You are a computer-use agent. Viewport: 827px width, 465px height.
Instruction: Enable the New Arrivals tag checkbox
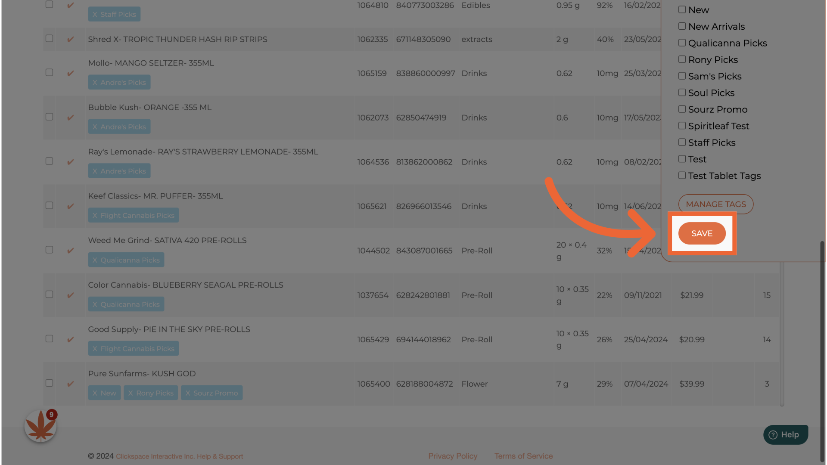[682, 26]
